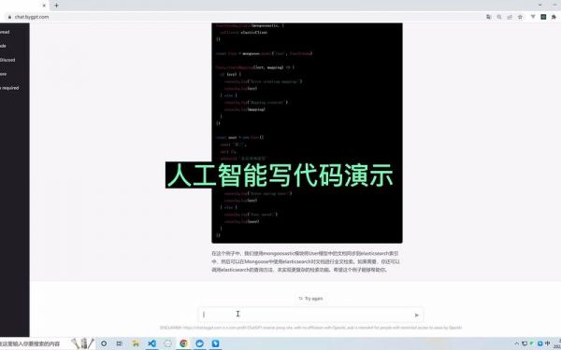The height and width of the screenshot is (350, 561).
Task: Click the zoom magnifier icon in address bar
Action: pos(499,17)
